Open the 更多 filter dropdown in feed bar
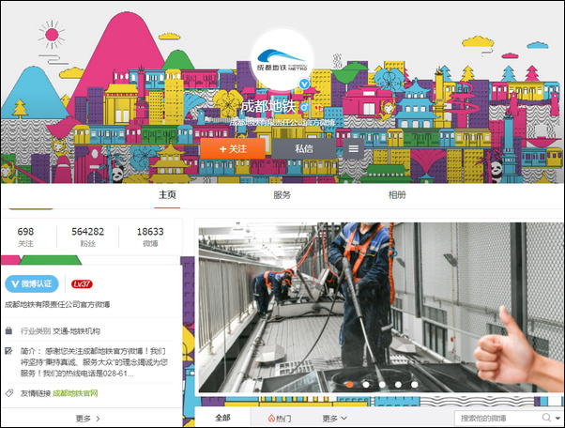The image size is (565, 428). click(x=334, y=419)
